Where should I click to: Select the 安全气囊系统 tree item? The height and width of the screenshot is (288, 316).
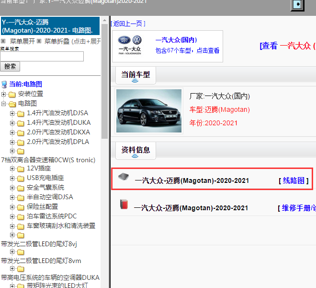click(45, 187)
